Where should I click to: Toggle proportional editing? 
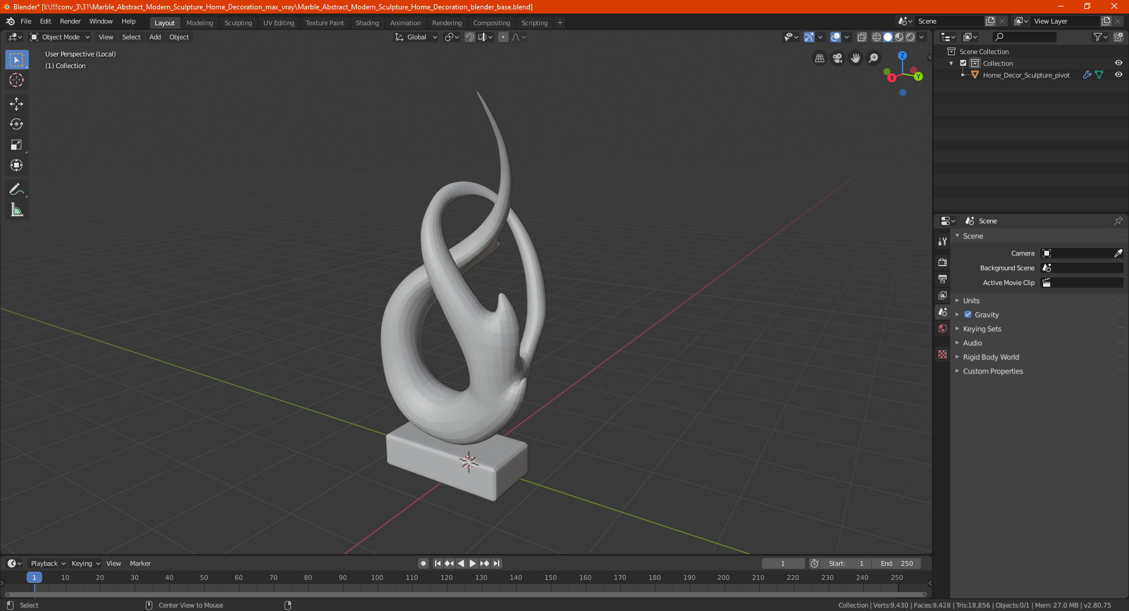(x=503, y=37)
